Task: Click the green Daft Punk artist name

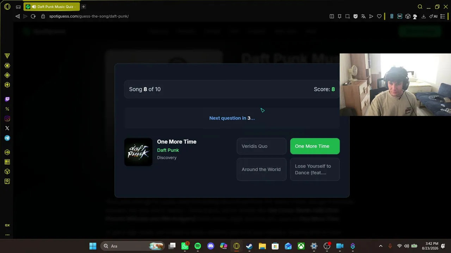Action: [x=168, y=150]
